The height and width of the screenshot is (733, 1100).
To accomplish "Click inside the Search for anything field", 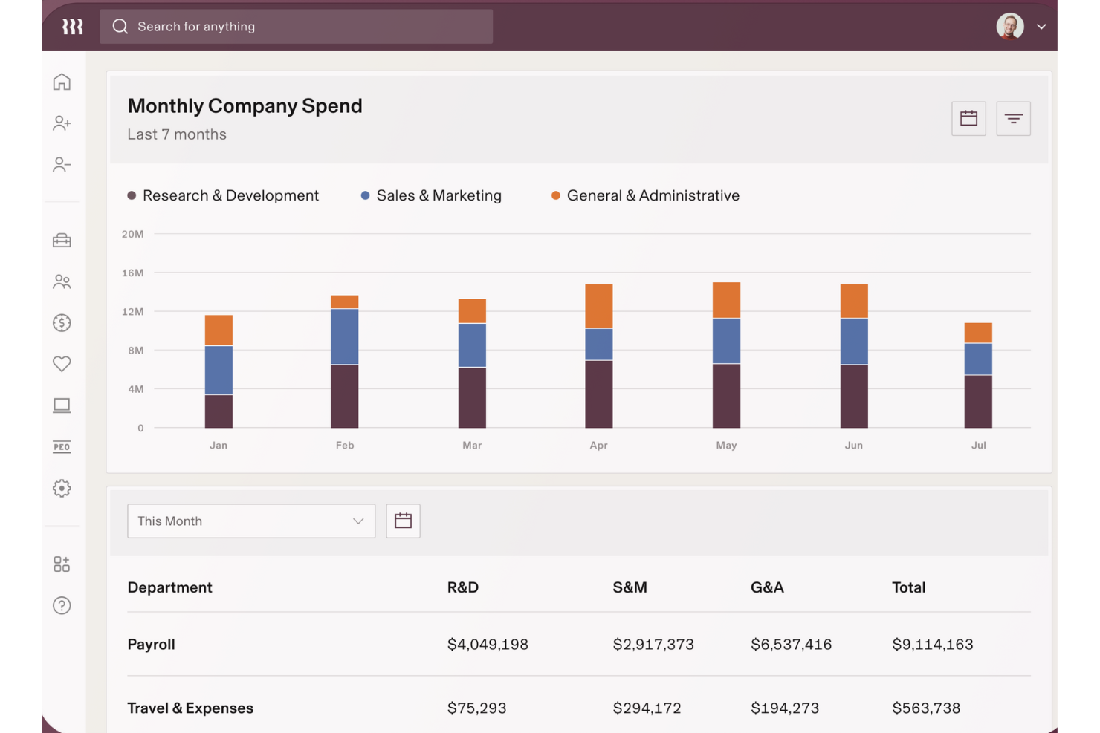I will click(296, 26).
